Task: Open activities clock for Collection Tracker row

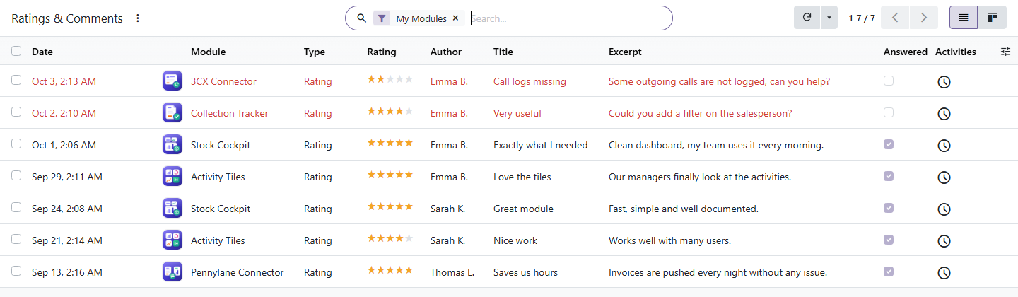Action: 943,114
